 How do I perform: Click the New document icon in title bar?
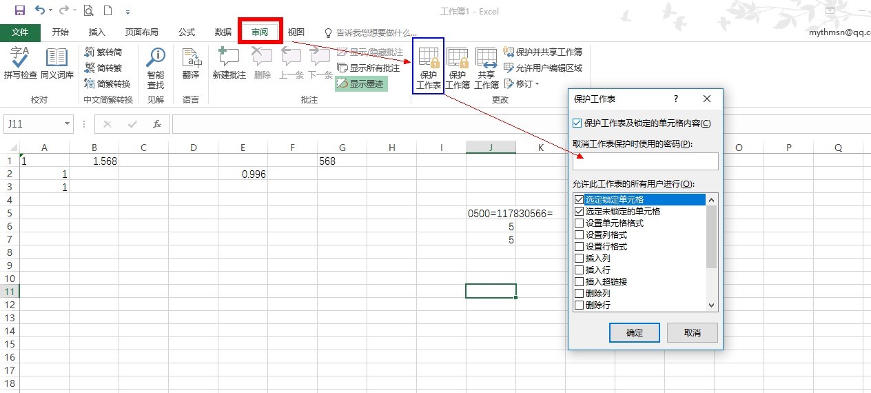click(x=108, y=10)
